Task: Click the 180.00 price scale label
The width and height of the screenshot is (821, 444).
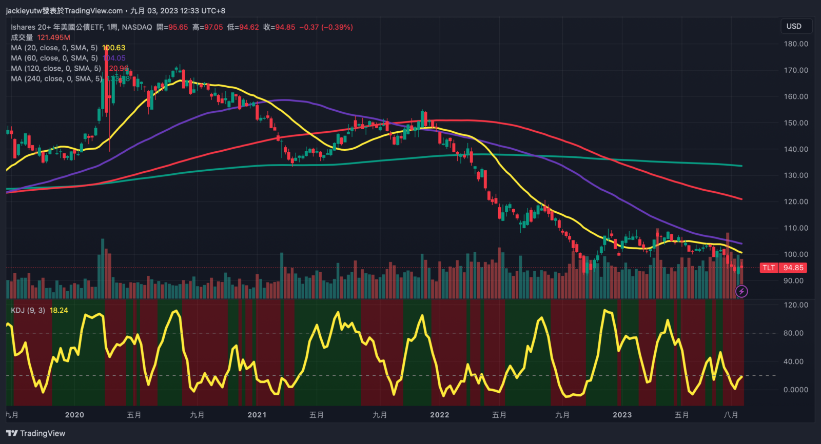Action: tap(795, 44)
